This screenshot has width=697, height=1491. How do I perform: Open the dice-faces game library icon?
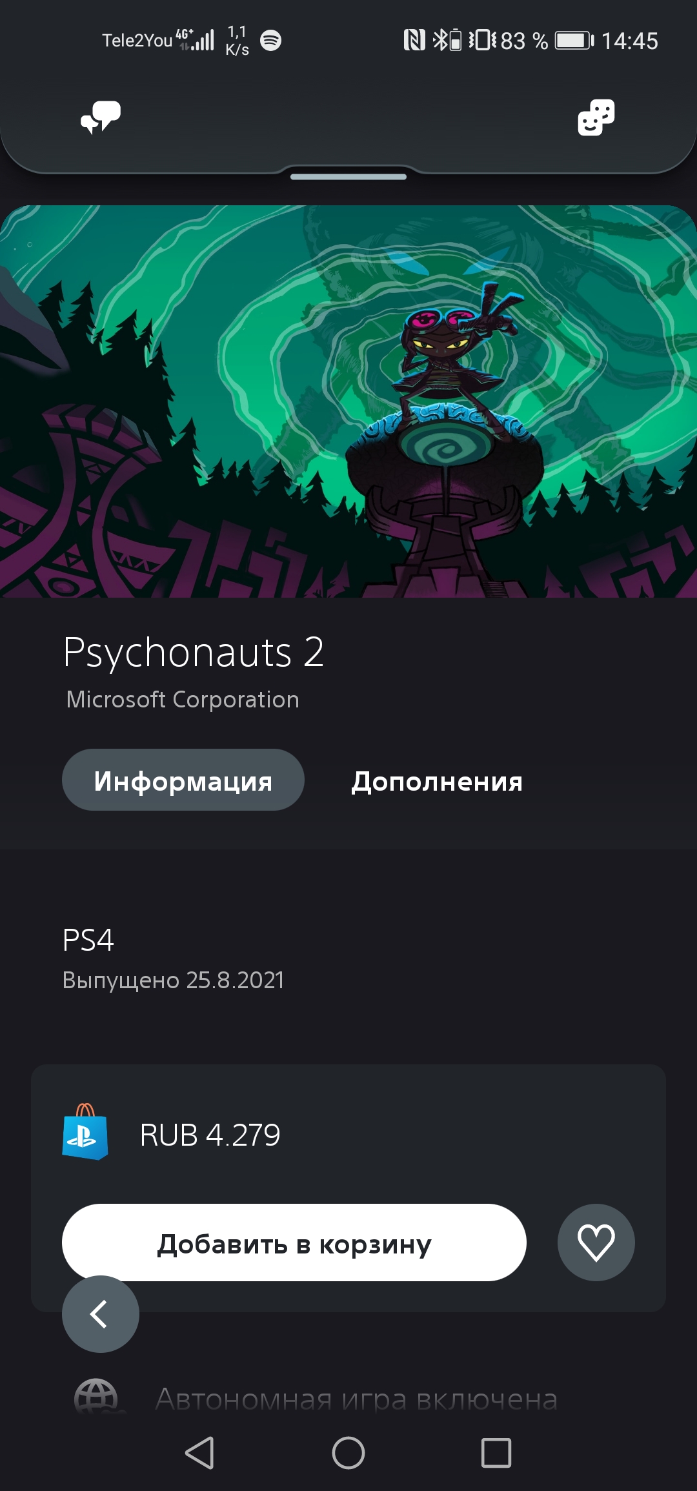[x=596, y=117]
